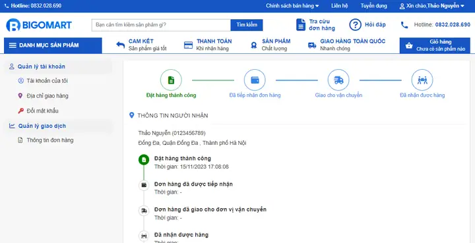Focus the product search input field
Viewport: 475px width, 243px height.
[161, 25]
